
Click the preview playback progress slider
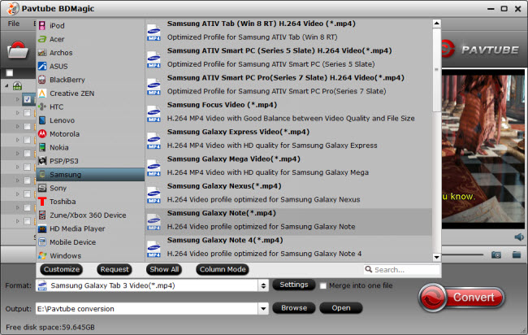pyautogui.click(x=462, y=255)
